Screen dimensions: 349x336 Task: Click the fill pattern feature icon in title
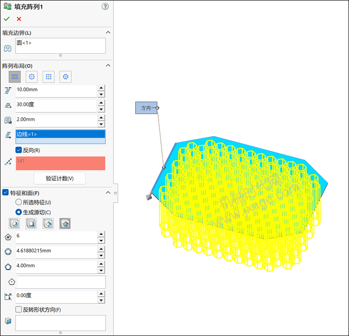coord(7,6)
